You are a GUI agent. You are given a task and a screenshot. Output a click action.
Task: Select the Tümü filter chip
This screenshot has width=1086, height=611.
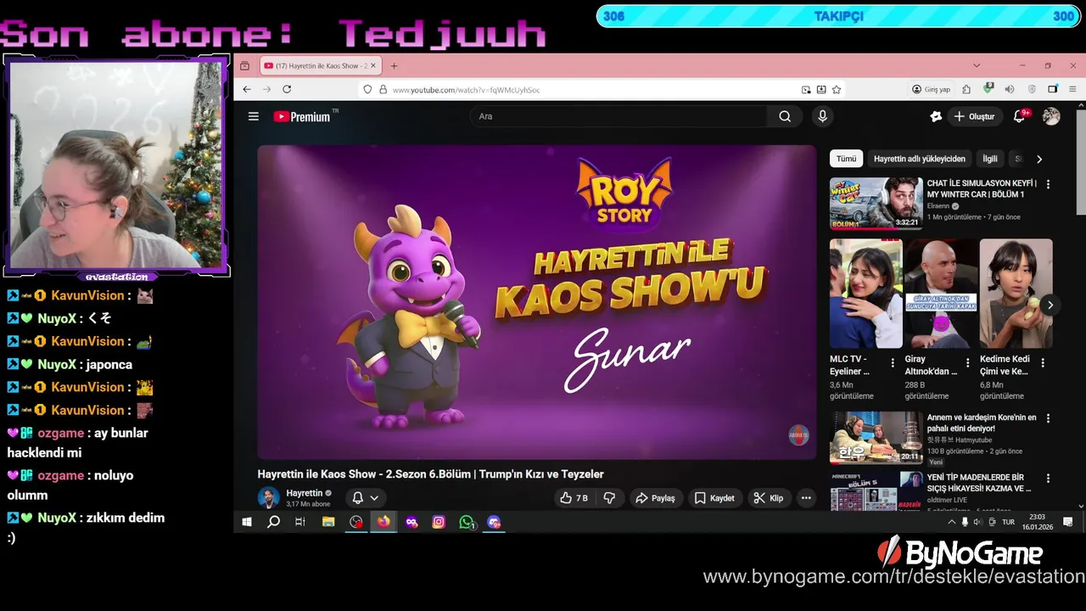pos(847,159)
